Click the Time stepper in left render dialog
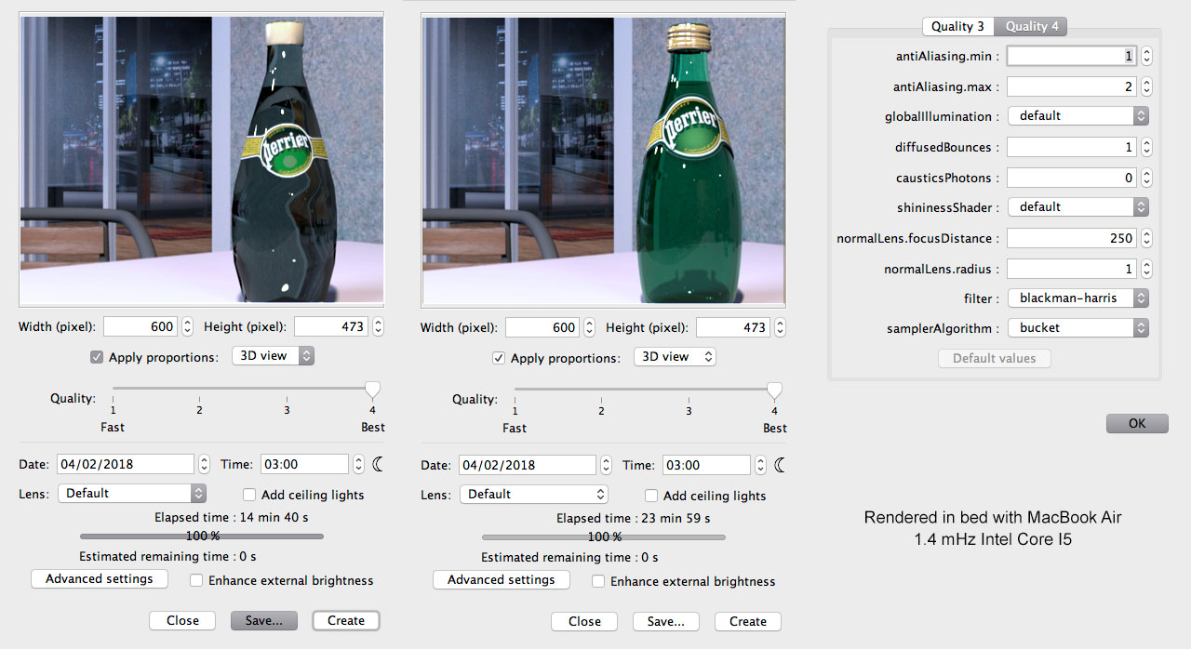 click(x=358, y=464)
